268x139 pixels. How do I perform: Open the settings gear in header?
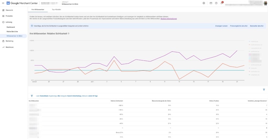pos(204,3)
